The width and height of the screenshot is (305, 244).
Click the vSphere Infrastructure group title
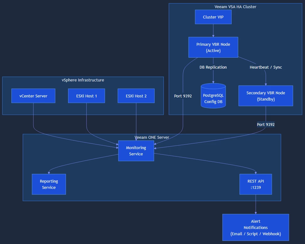(x=83, y=80)
